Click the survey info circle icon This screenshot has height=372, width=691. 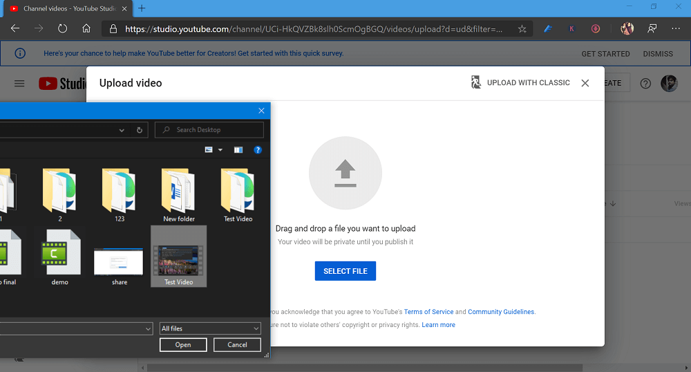click(x=20, y=53)
